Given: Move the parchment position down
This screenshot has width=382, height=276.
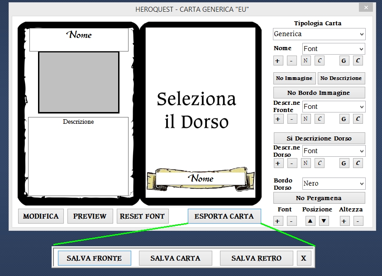Looking at the screenshot, I should [x=324, y=221].
